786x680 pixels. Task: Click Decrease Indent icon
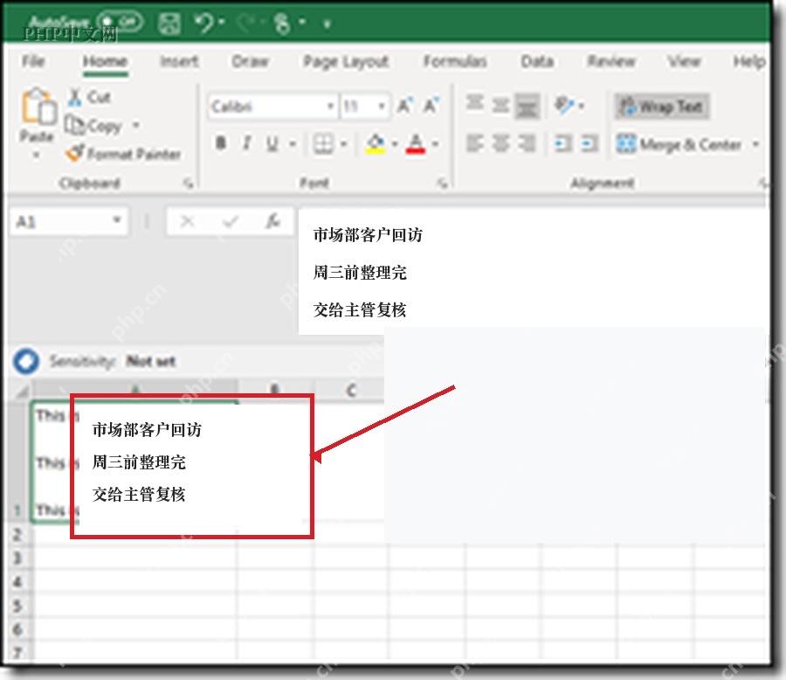(x=563, y=144)
